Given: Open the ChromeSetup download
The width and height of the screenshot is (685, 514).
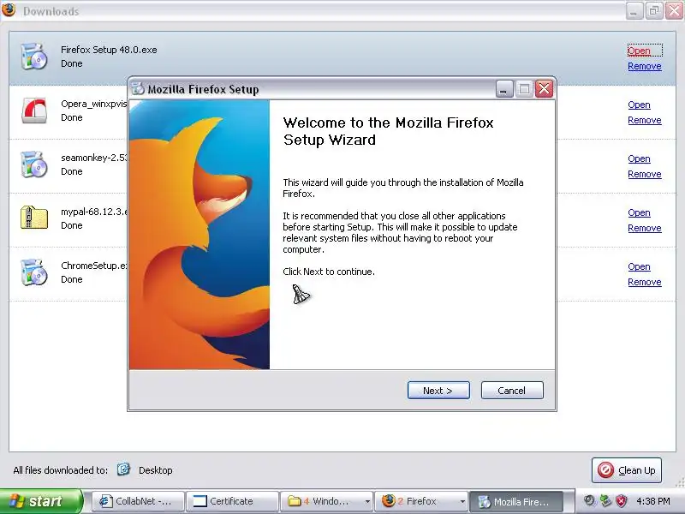Looking at the screenshot, I should [639, 266].
